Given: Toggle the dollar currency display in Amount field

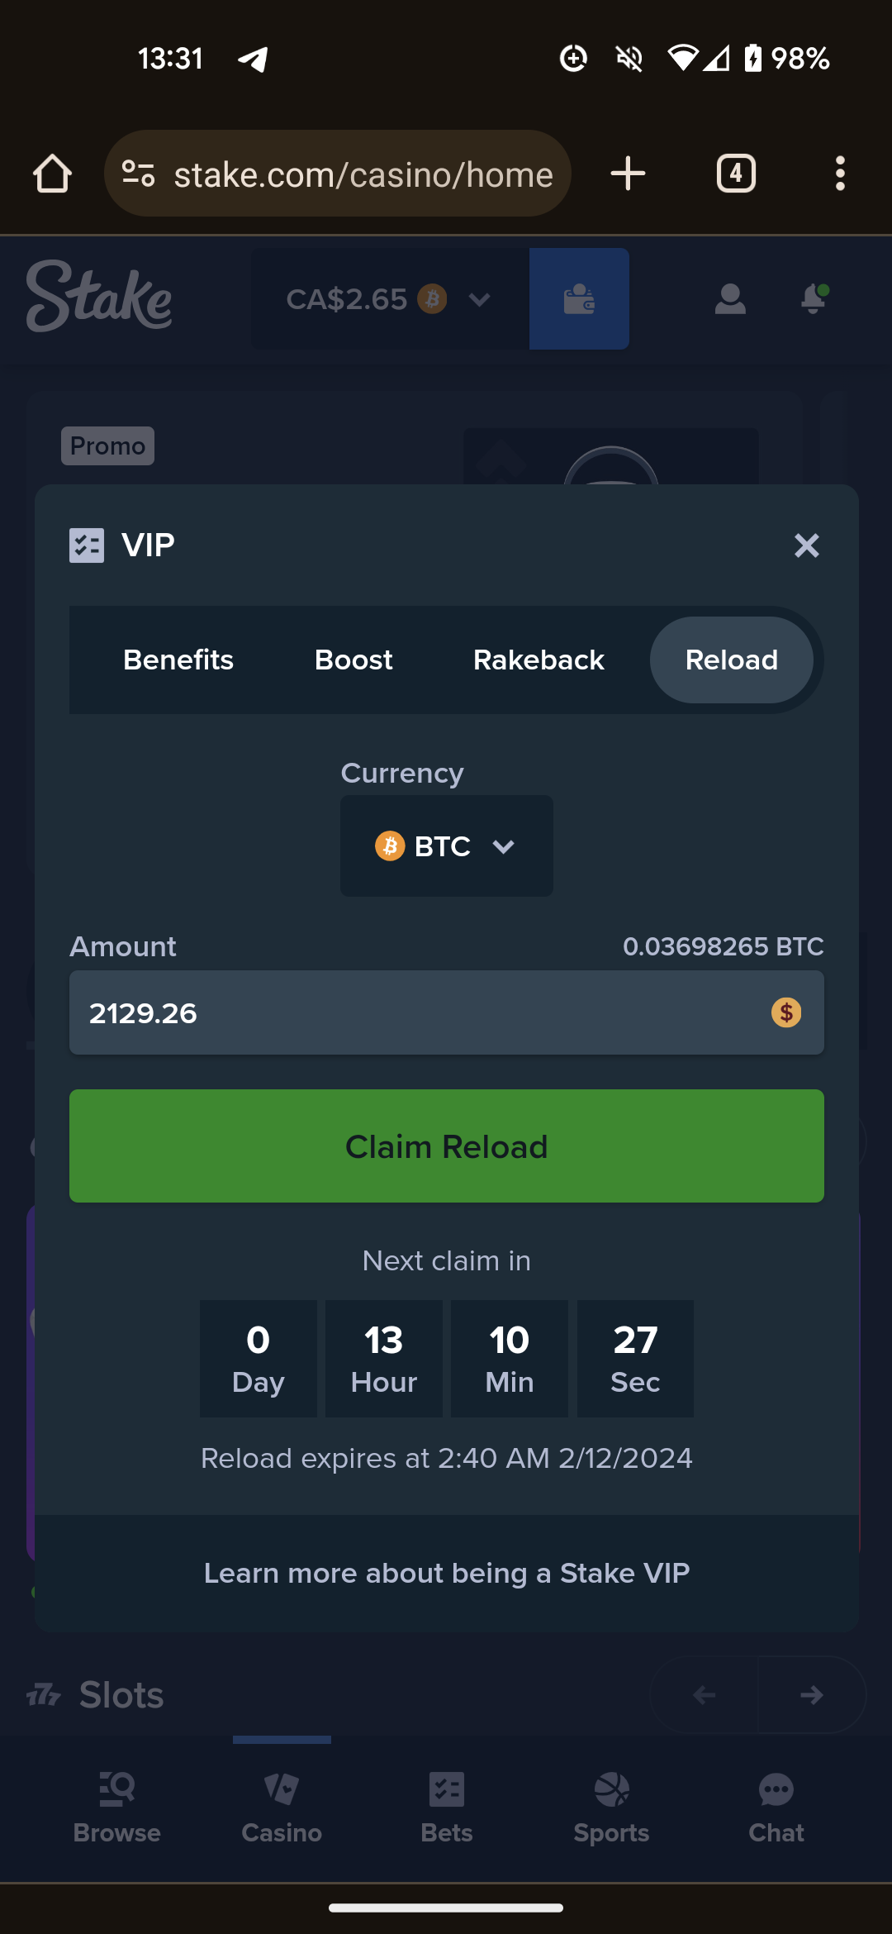Looking at the screenshot, I should coord(786,1012).
